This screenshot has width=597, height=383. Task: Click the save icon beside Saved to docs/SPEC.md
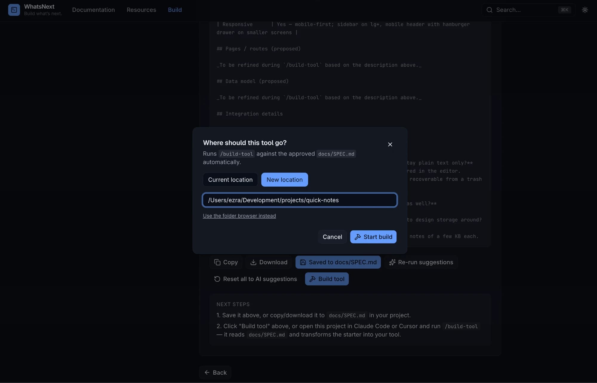pyautogui.click(x=303, y=262)
